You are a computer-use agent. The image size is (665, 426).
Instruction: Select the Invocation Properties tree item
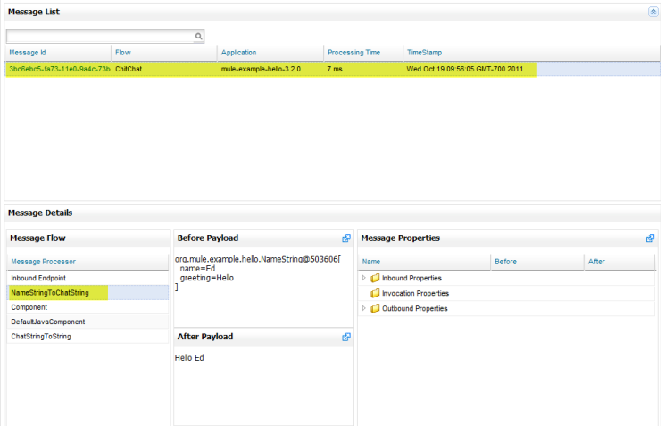pyautogui.click(x=415, y=293)
